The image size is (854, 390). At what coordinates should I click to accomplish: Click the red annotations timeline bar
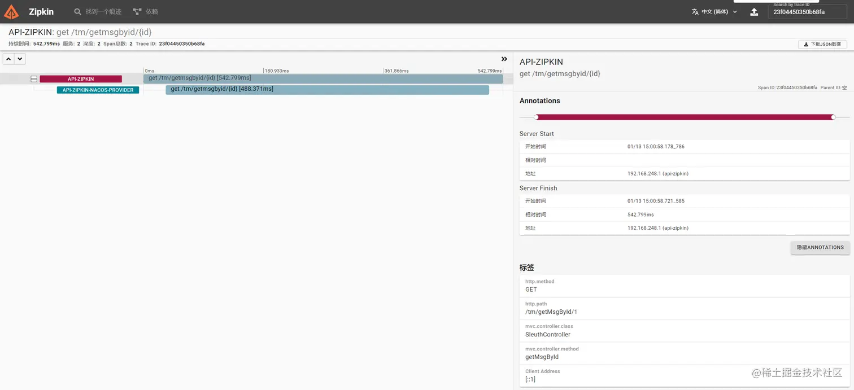tap(685, 117)
